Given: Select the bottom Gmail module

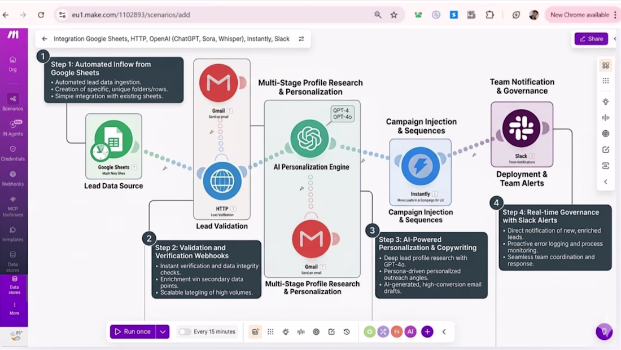Looking at the screenshot, I should click(x=311, y=239).
